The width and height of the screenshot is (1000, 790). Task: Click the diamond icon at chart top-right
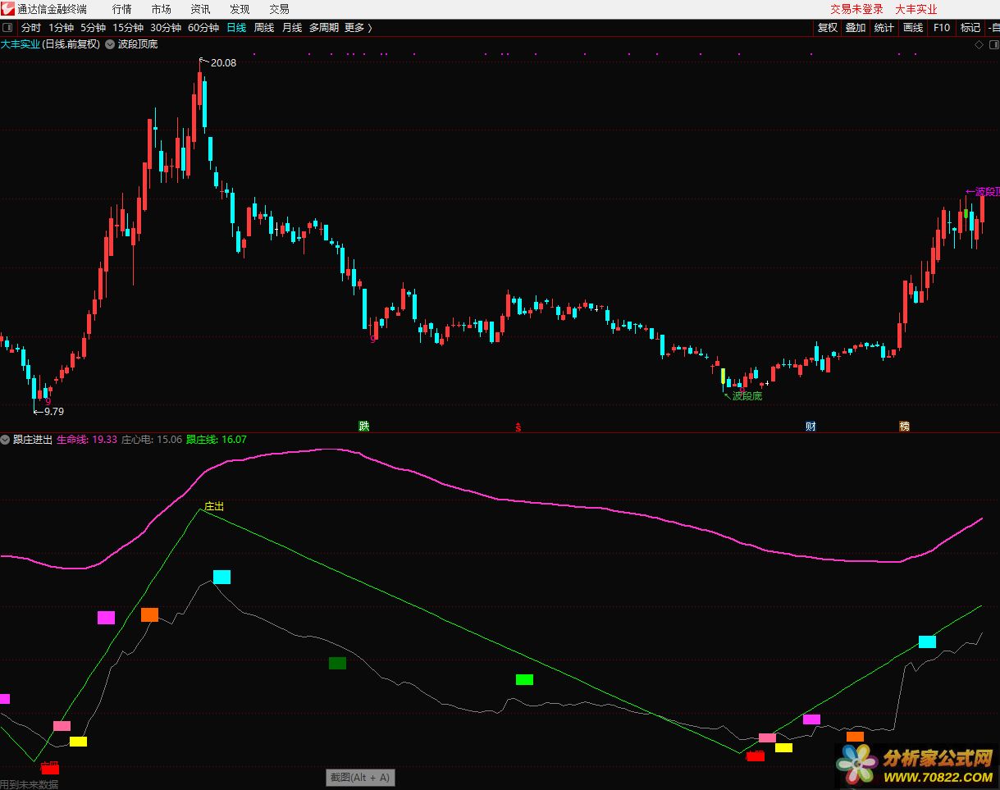[979, 44]
